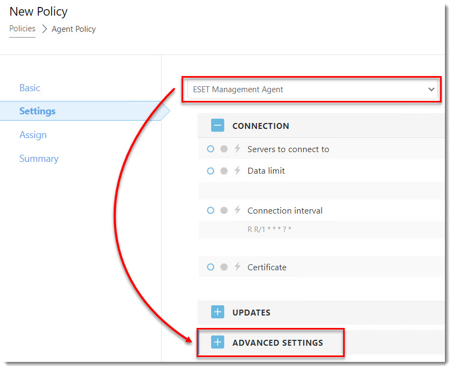Viewport: 453px width, 370px height.
Task: Click the Certificate setting label
Action: (267, 268)
